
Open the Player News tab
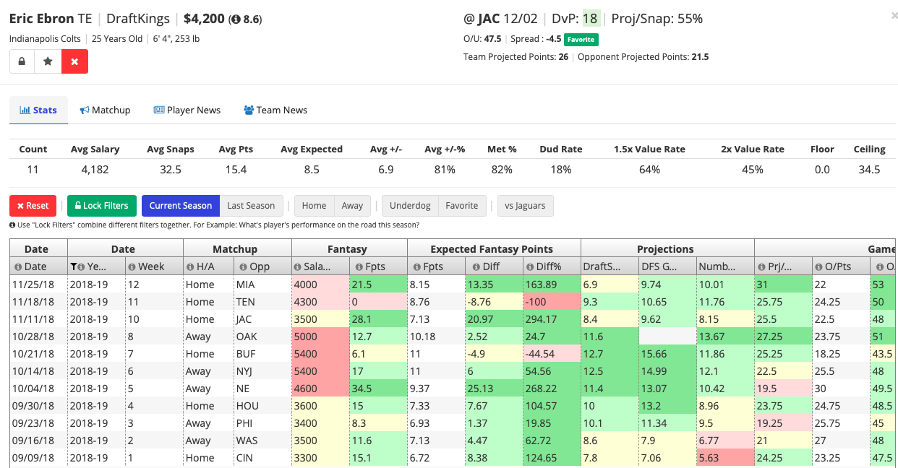[187, 110]
